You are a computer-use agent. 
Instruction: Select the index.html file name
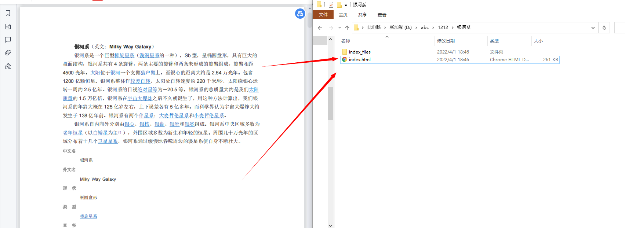[360, 59]
